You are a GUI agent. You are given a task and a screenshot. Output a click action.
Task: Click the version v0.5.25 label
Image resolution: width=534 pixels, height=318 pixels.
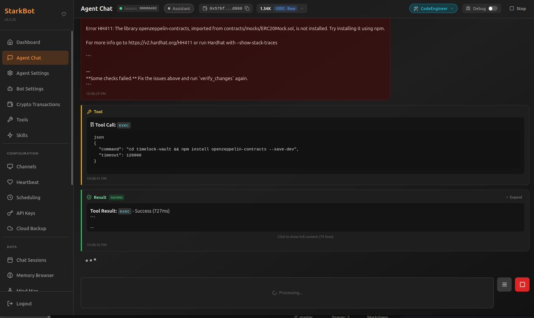[x=10, y=20]
